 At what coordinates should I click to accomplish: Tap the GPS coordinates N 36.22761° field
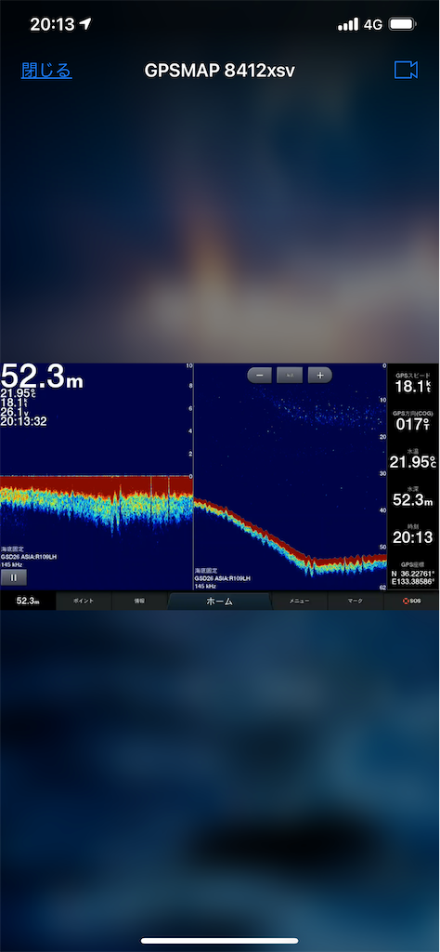tap(413, 573)
